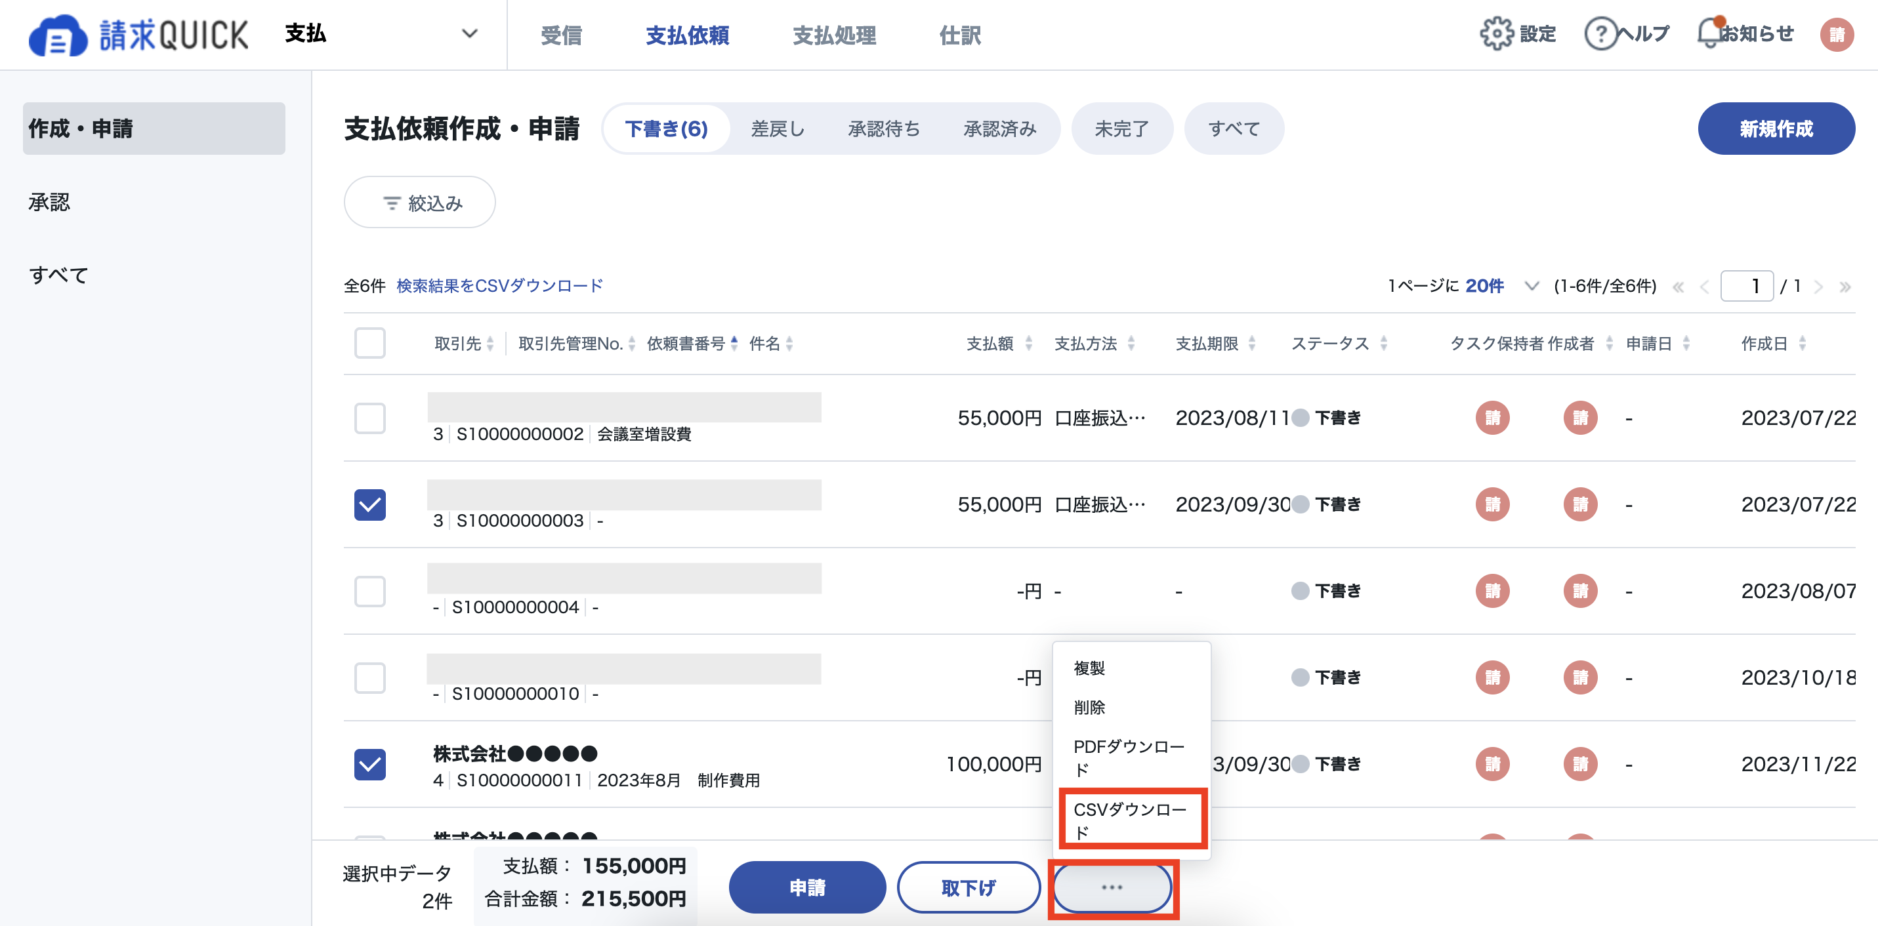Open the 仕訳 tab

coord(960,35)
